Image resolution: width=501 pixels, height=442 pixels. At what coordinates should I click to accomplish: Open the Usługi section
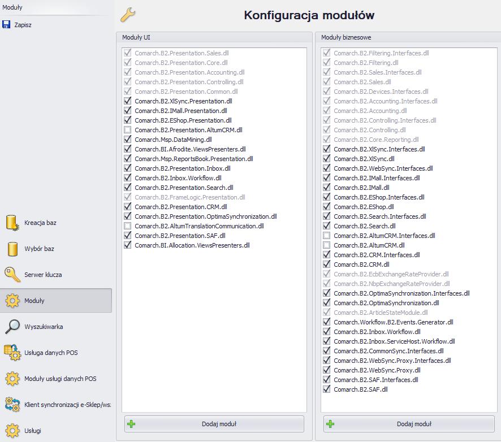(x=56, y=431)
